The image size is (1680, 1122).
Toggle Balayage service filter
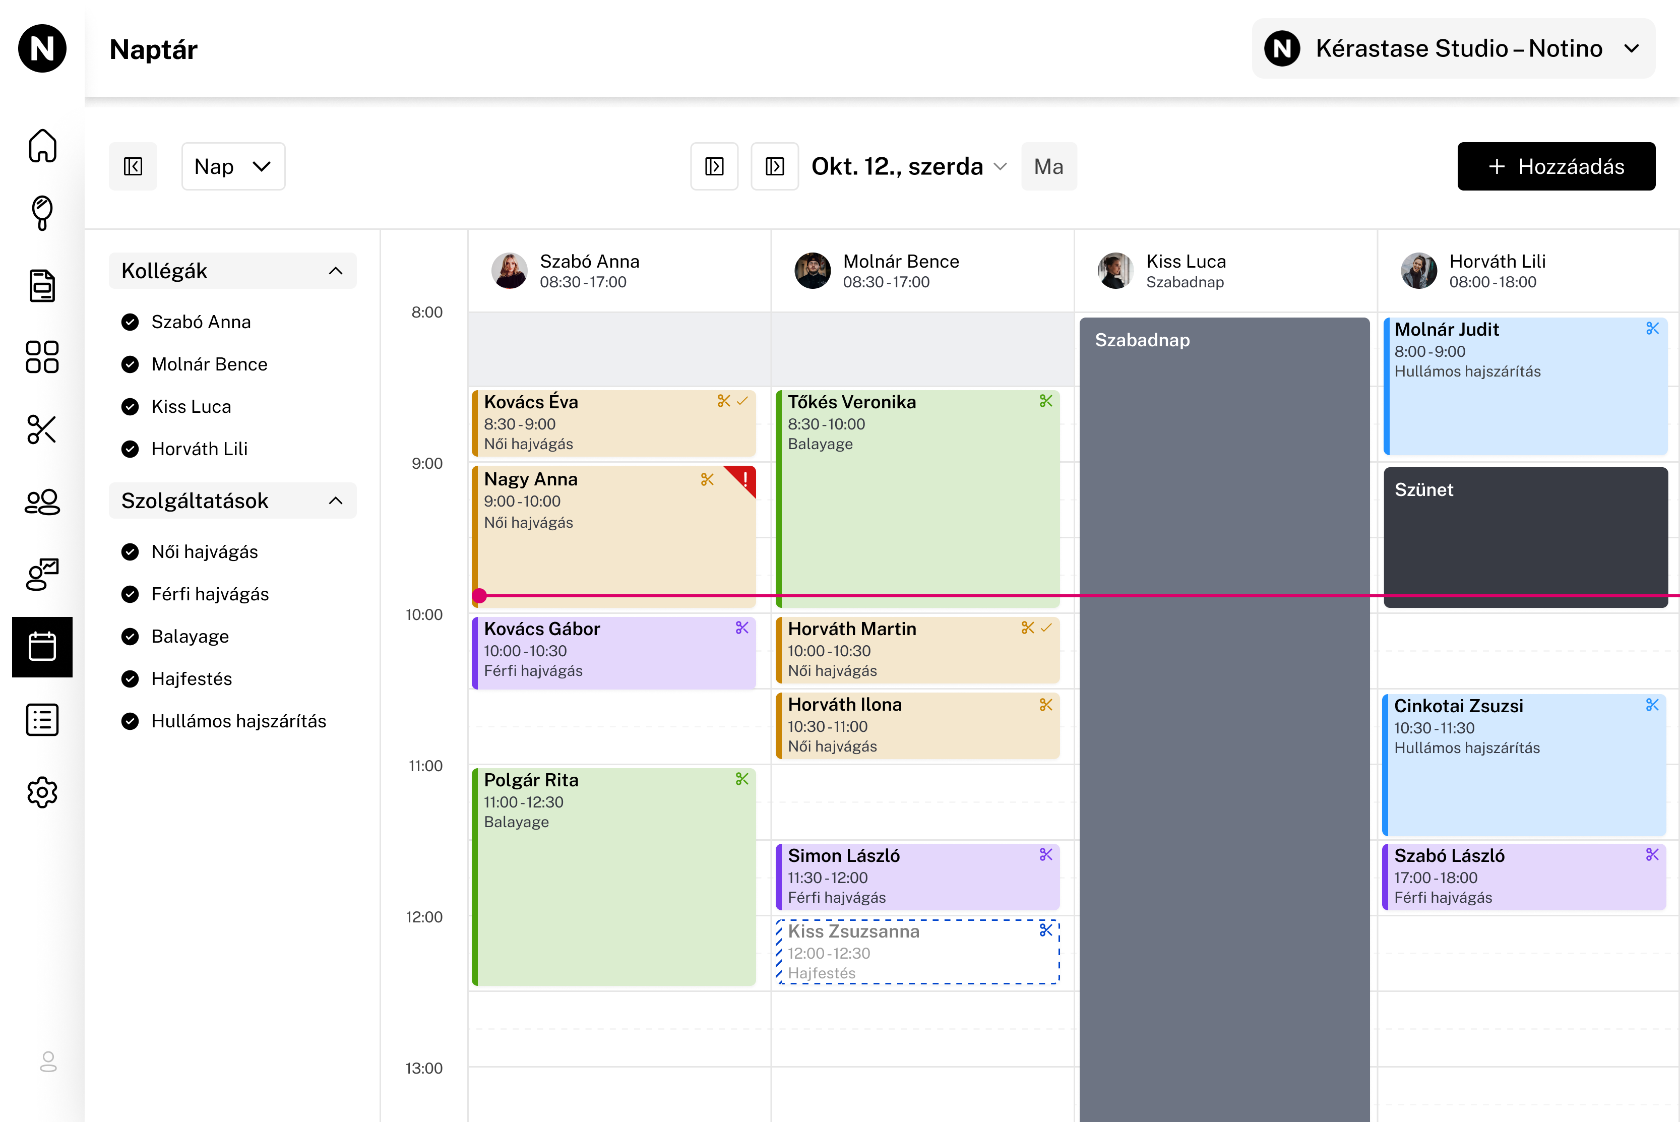click(130, 636)
